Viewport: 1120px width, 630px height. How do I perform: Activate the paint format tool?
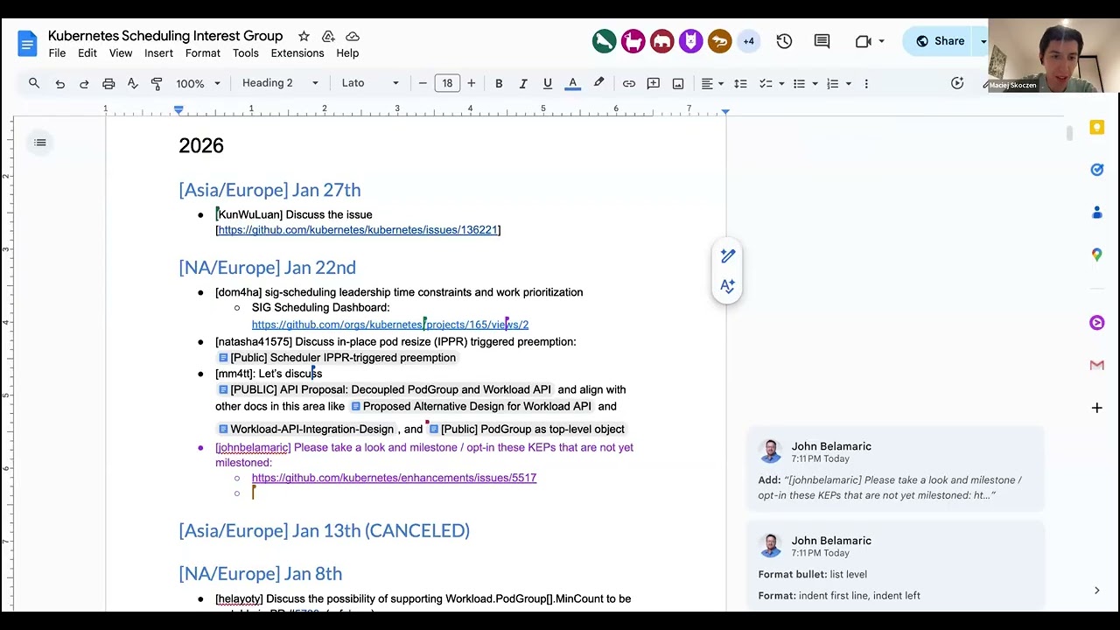157,84
